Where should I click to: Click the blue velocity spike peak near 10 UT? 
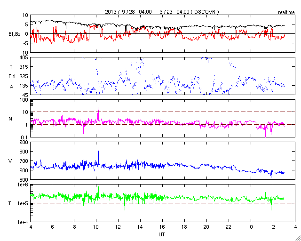click(x=98, y=152)
